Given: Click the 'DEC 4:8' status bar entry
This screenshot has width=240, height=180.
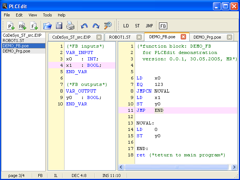Looking at the screenshot, I should (x=79, y=175).
